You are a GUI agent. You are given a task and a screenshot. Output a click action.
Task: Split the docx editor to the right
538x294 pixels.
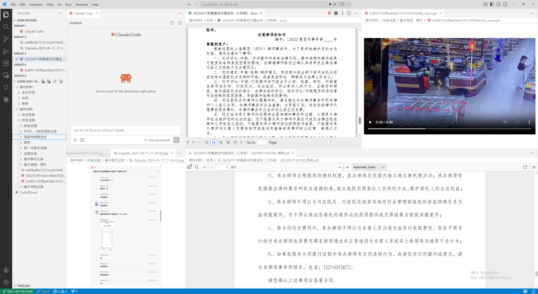(x=349, y=13)
